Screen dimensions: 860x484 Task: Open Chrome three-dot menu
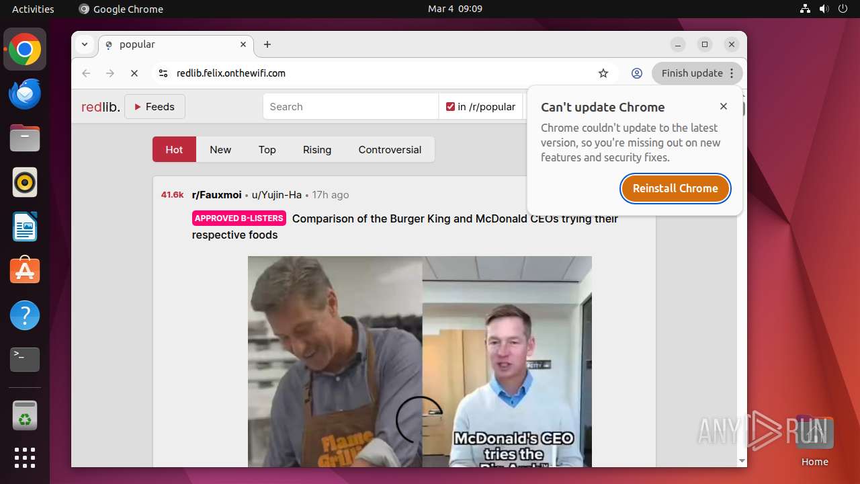point(732,73)
